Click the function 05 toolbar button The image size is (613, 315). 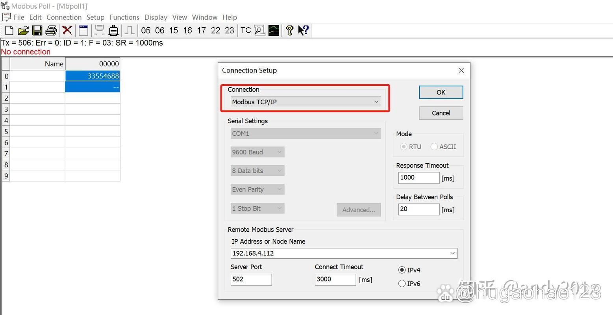coord(146,30)
